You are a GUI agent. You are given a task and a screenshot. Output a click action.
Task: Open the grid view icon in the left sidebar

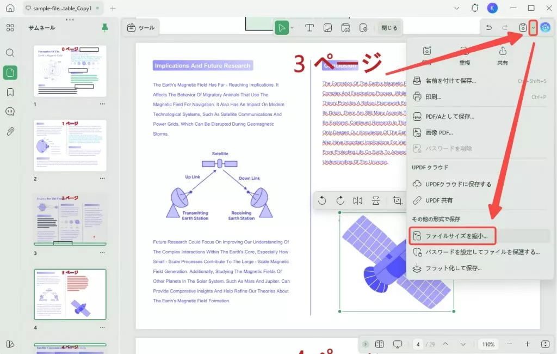tap(10, 28)
